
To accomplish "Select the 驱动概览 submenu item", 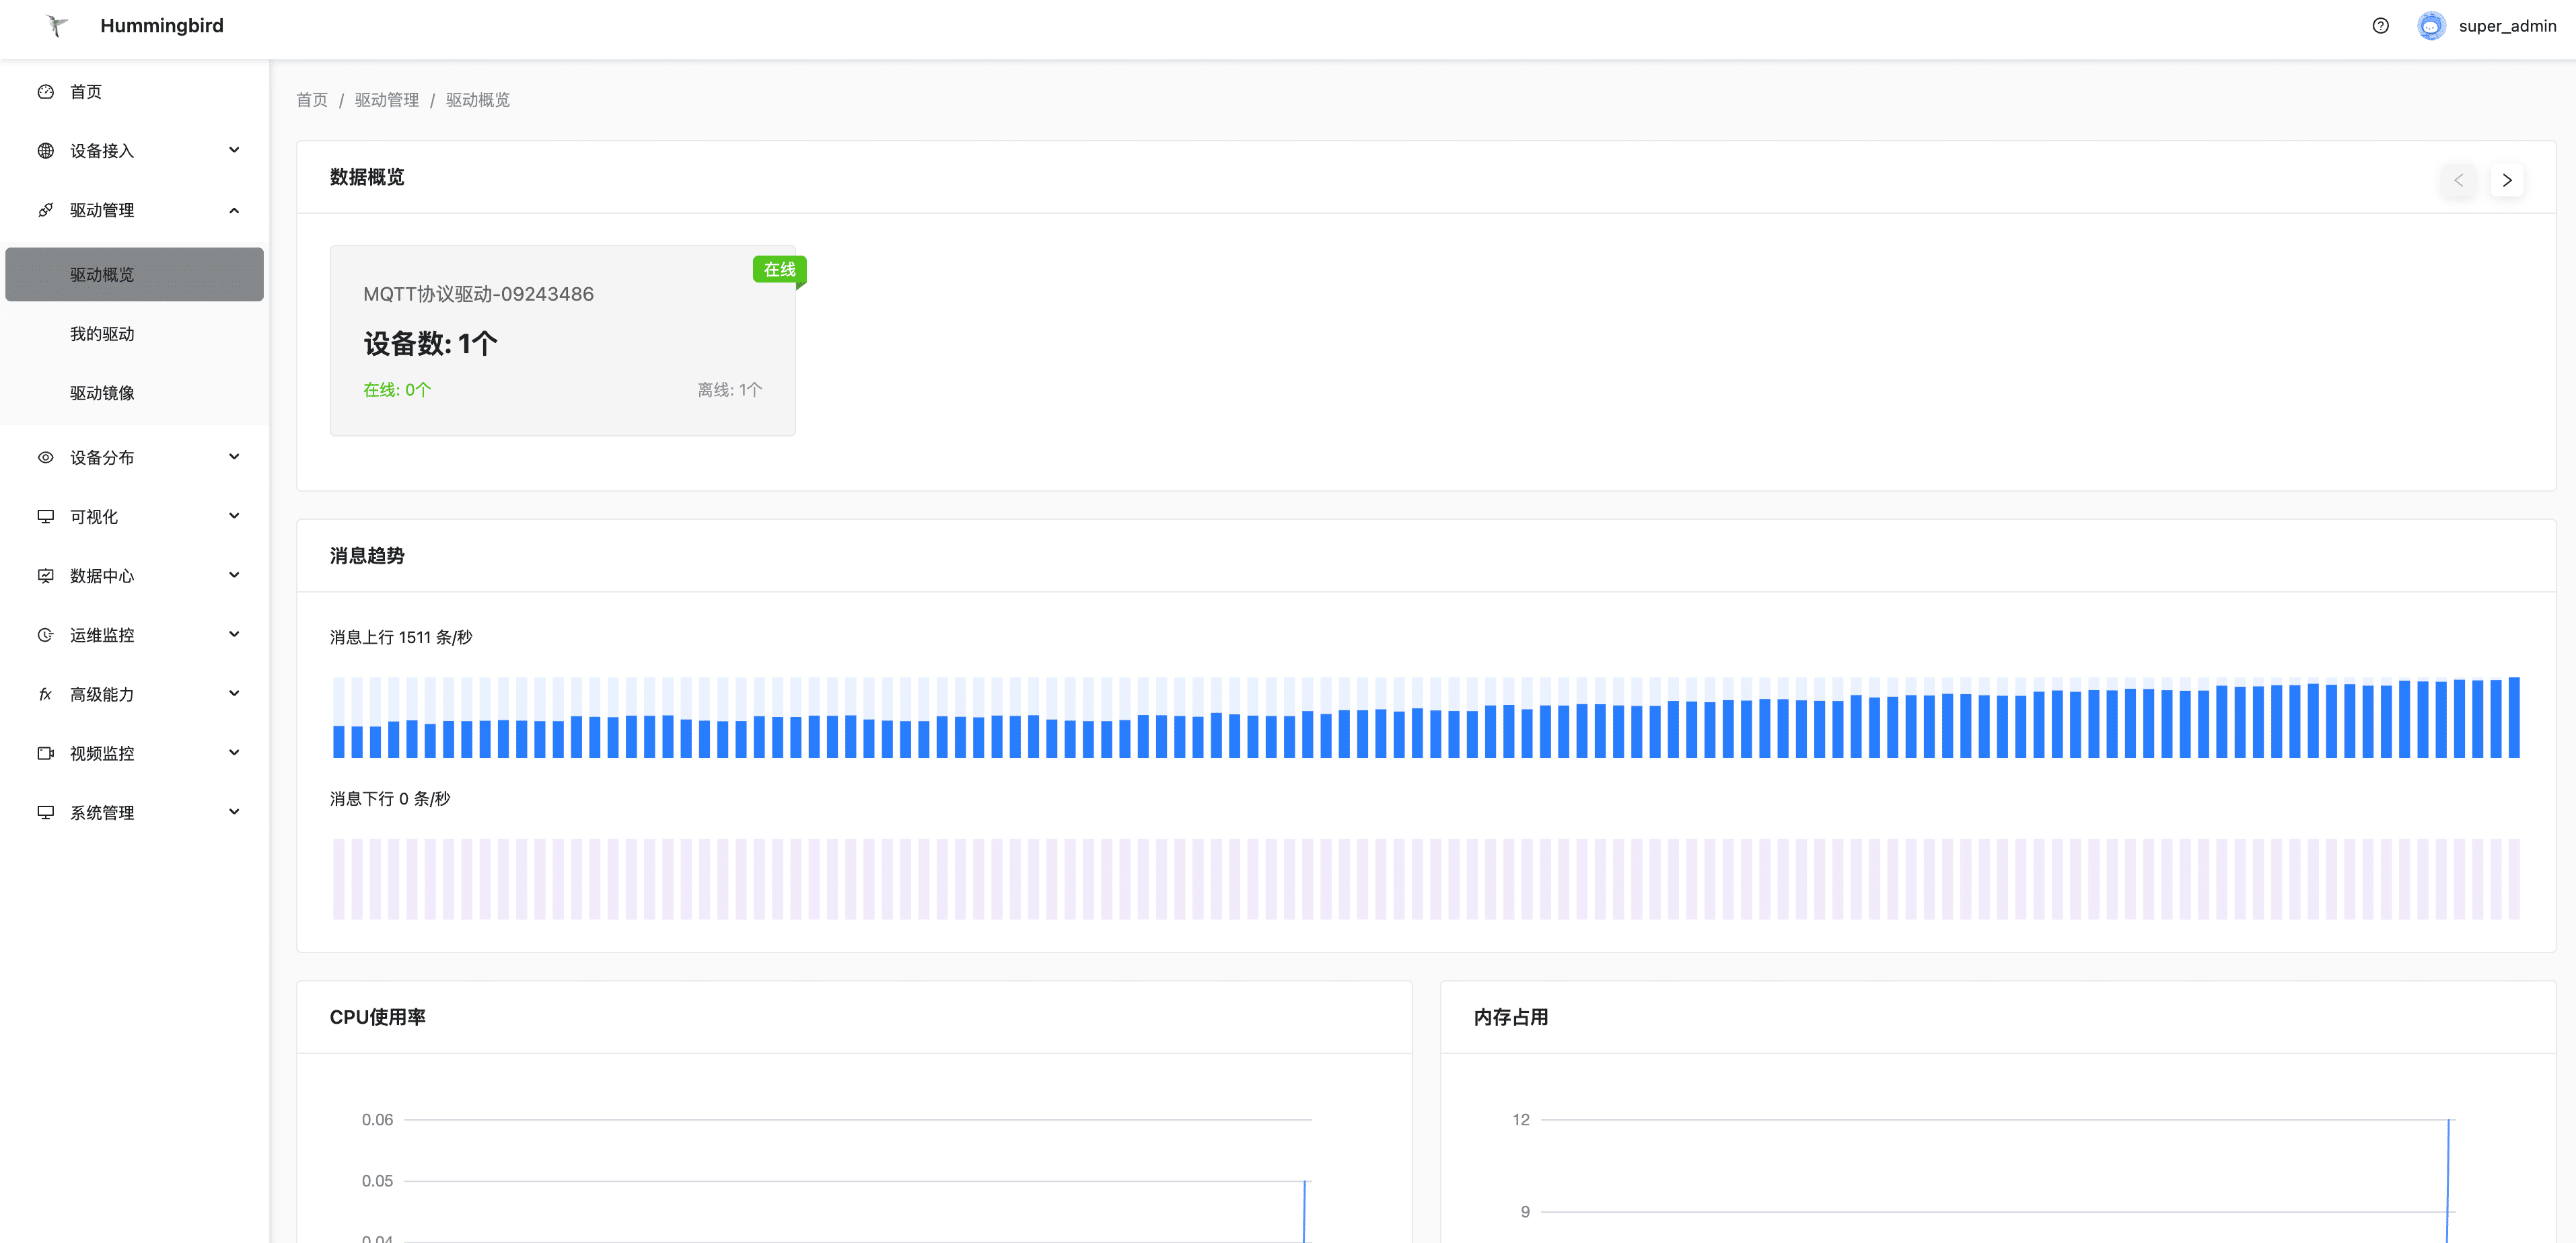I will tap(134, 275).
